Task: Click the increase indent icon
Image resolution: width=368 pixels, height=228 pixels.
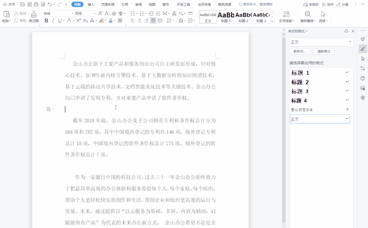Action: coord(158,13)
